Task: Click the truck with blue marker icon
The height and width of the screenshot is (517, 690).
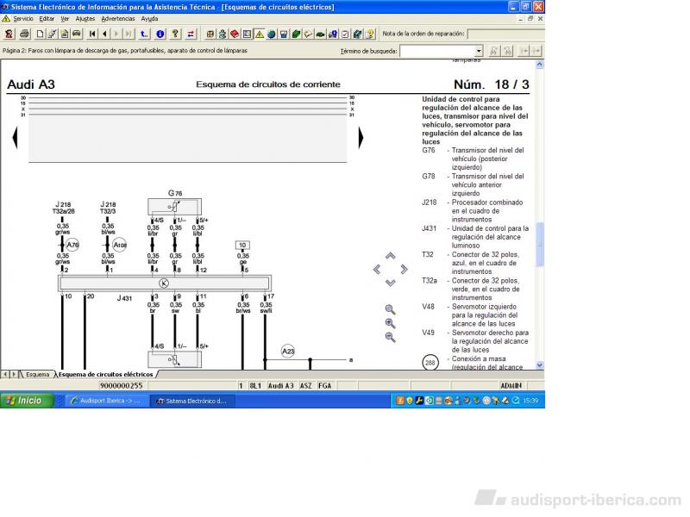Action: click(333, 34)
